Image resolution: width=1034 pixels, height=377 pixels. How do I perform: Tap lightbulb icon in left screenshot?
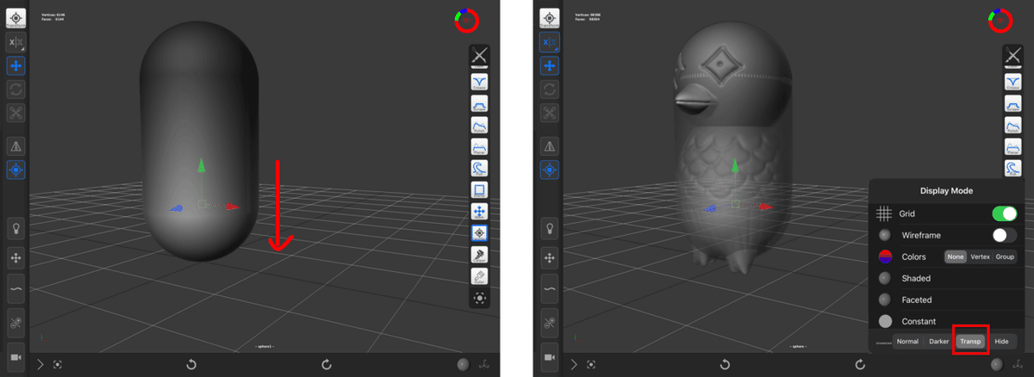tap(16, 228)
